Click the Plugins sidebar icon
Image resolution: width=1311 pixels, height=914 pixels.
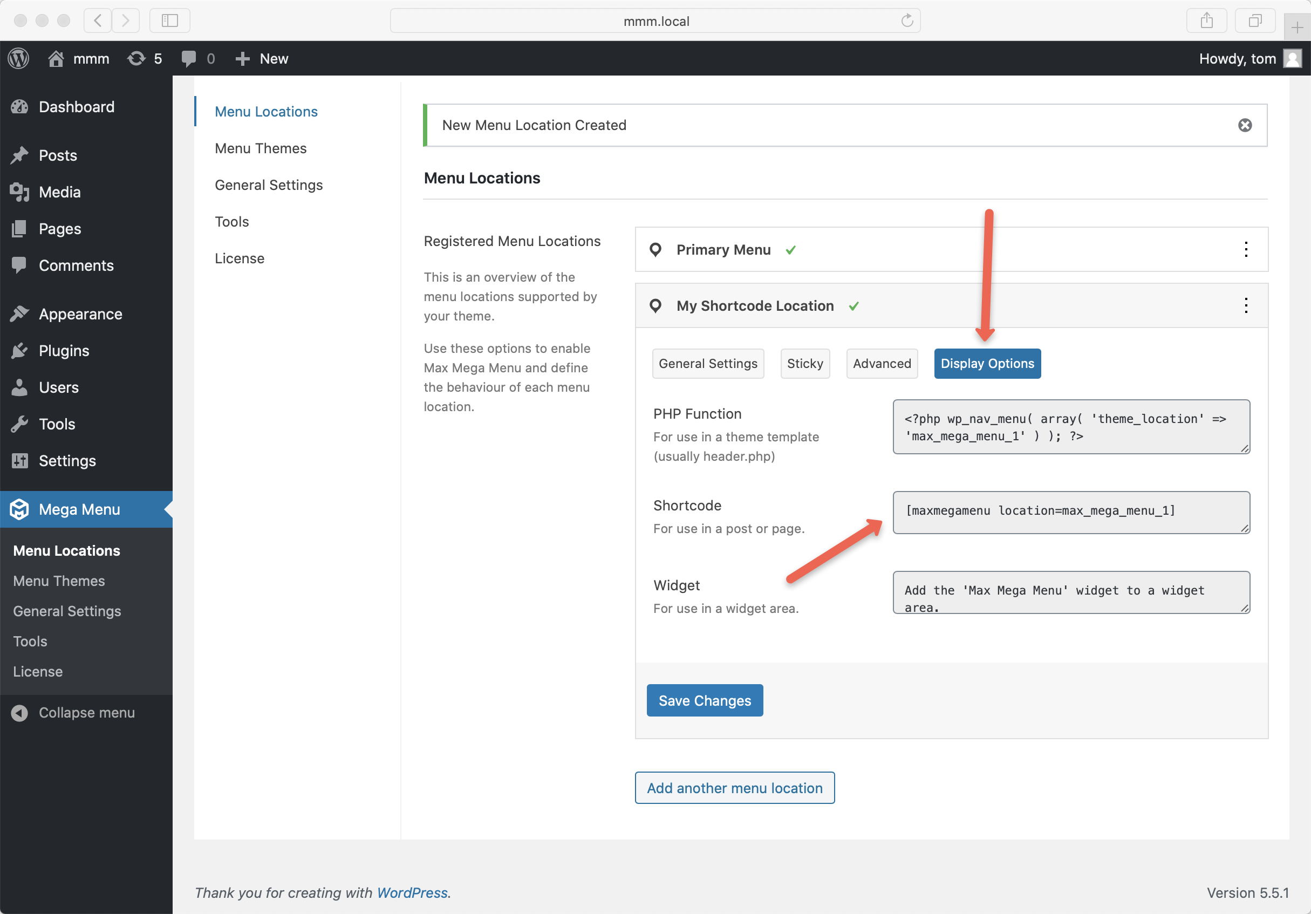tap(19, 351)
